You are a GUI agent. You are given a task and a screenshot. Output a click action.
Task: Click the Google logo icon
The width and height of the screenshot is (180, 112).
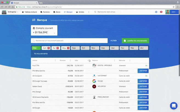coord(94,81)
